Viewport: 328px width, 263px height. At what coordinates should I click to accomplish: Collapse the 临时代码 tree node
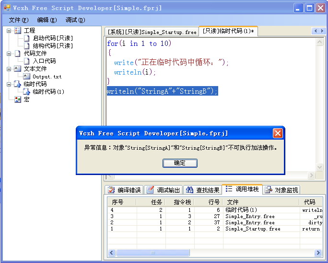coord(9,84)
